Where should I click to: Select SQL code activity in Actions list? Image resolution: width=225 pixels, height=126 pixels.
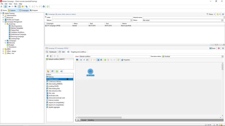[60, 93]
